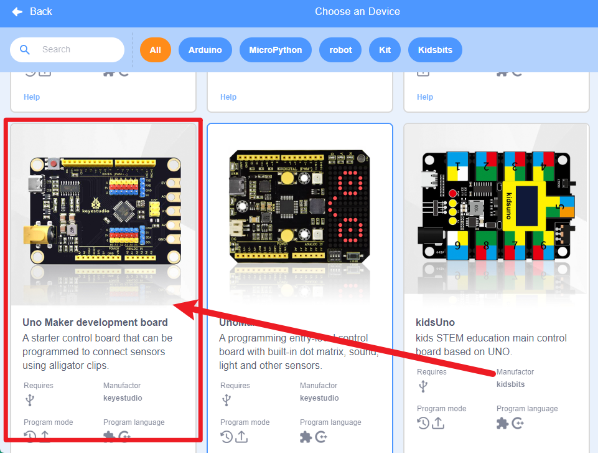Click USB icon on Uno Maker card
The height and width of the screenshot is (453, 598).
pos(30,400)
